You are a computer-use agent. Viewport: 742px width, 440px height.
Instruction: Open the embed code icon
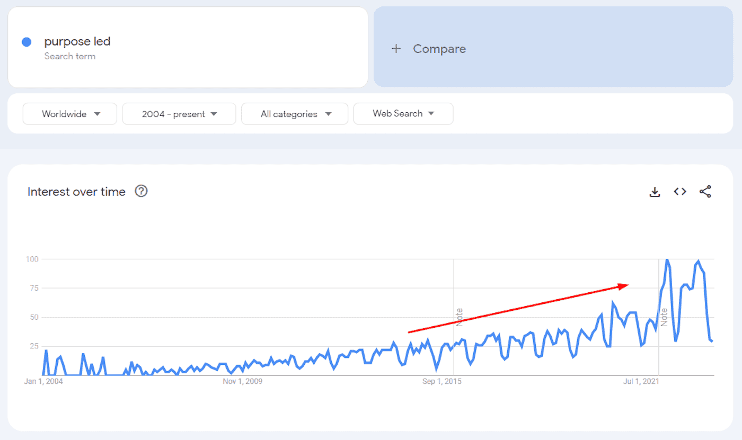pos(680,192)
